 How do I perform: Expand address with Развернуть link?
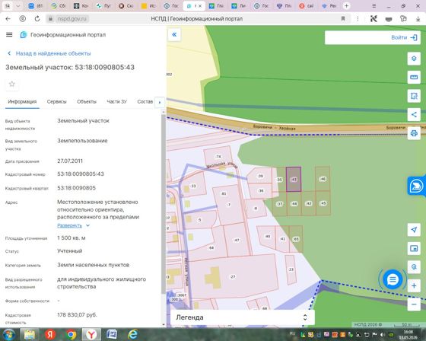click(69, 225)
